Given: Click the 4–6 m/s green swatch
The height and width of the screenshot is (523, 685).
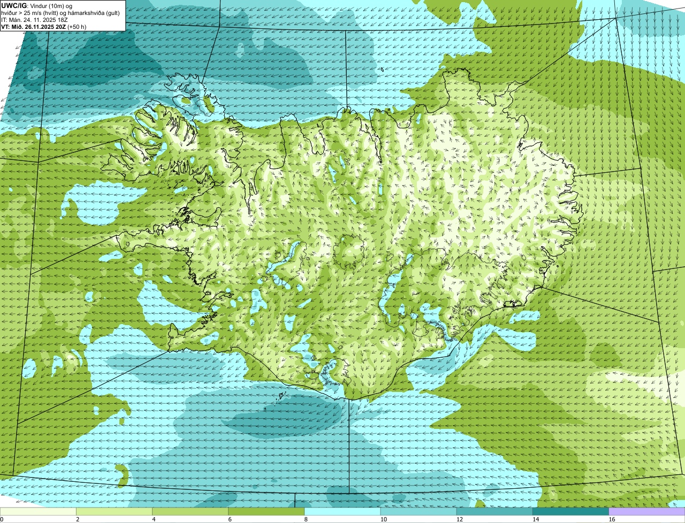Looking at the screenshot, I should 190,512.
